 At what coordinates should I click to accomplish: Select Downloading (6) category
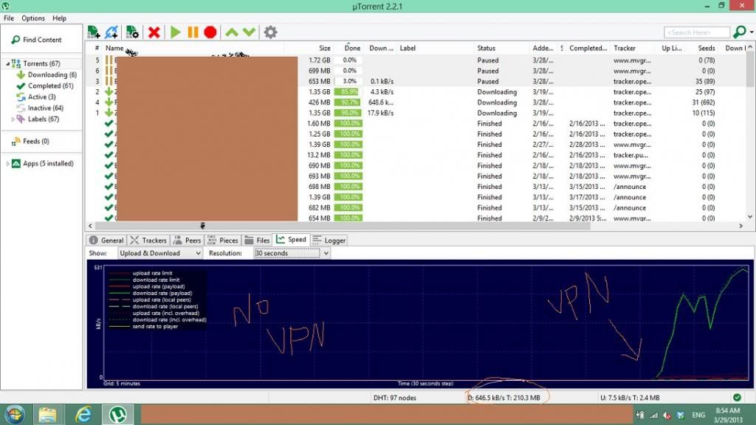pos(47,75)
